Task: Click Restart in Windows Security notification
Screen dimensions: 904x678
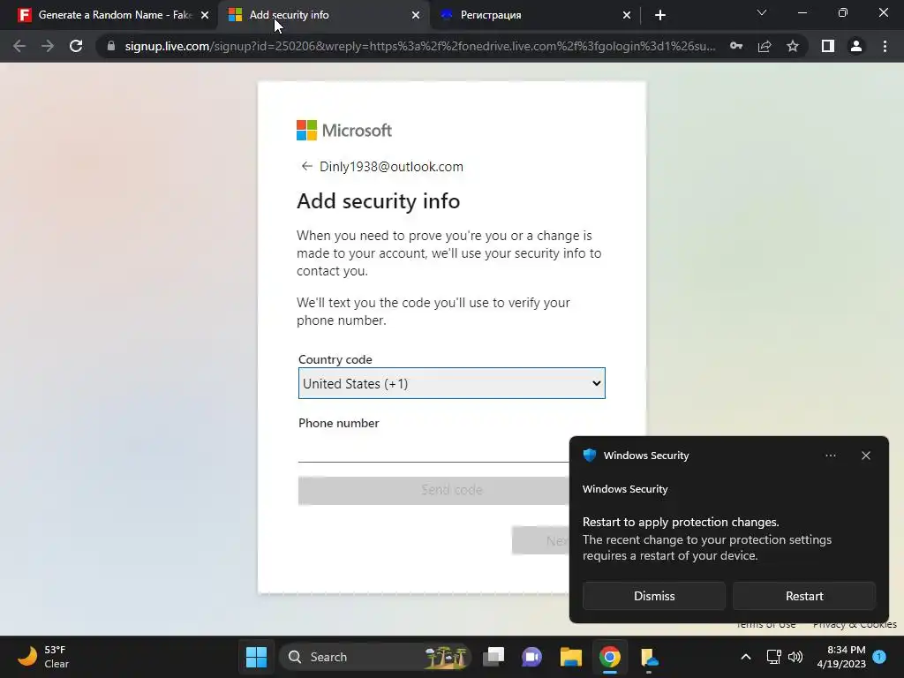Action: pyautogui.click(x=804, y=596)
